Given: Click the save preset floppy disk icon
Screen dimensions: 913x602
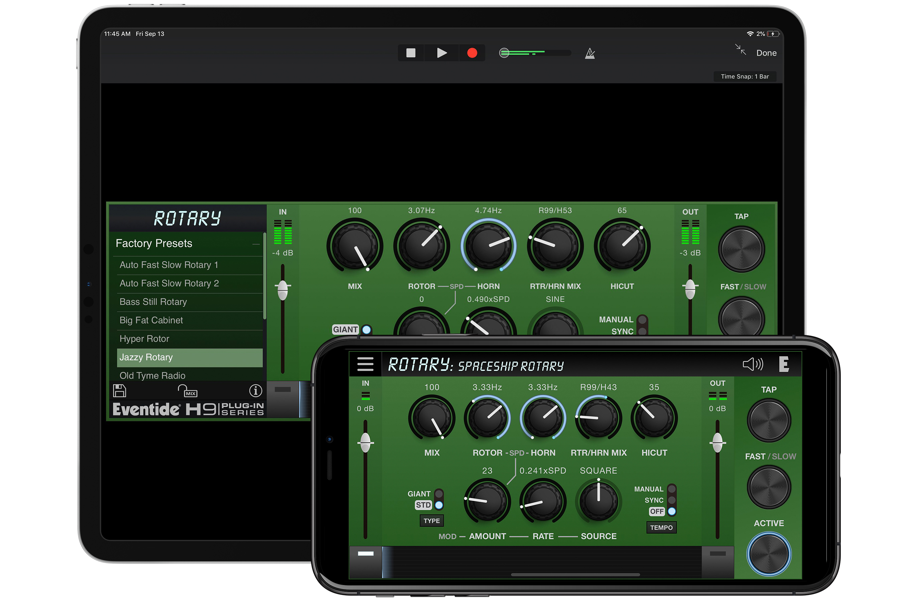Looking at the screenshot, I should pyautogui.click(x=119, y=390).
